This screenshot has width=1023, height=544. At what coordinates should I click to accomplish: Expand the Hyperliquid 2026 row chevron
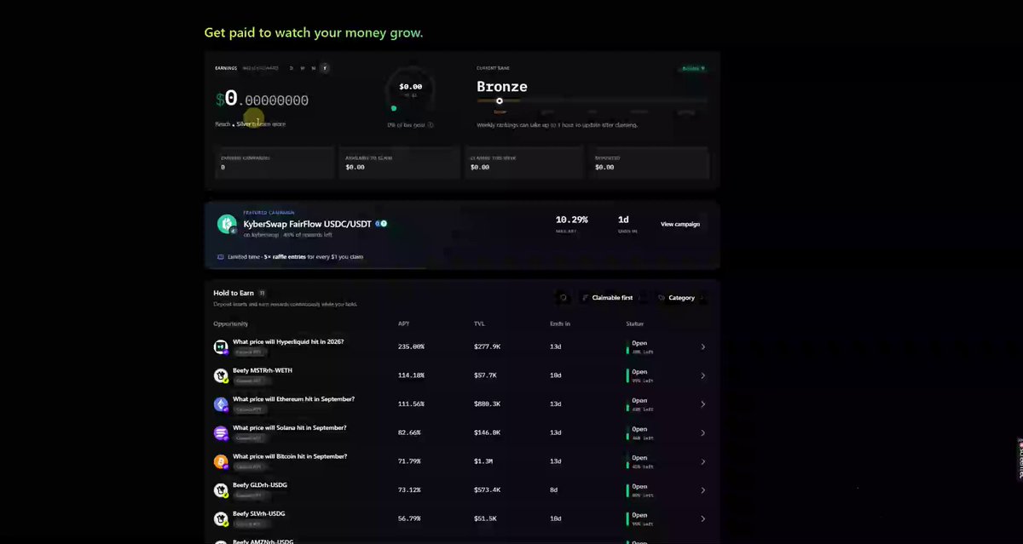click(x=703, y=346)
